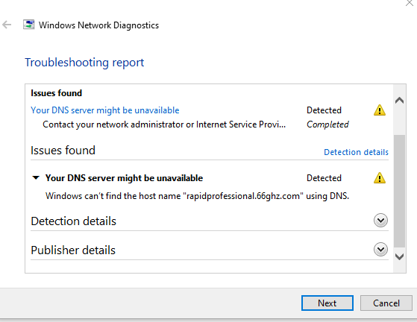
Task: Click the bold 'Issues found' header
Action: click(57, 93)
